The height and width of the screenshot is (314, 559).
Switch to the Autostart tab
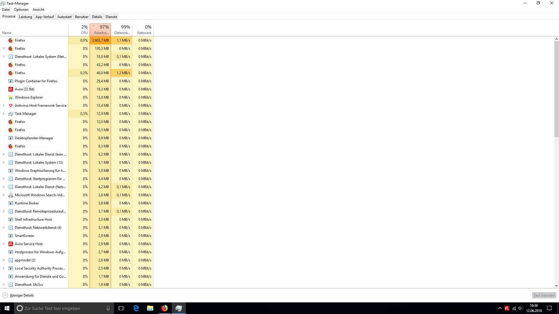[x=64, y=17]
